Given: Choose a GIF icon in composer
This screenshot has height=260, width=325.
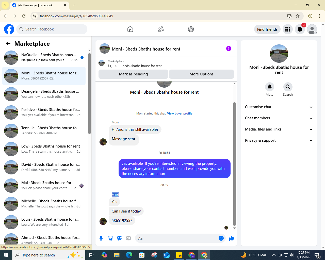Looking at the screenshot, I should coord(128,238).
